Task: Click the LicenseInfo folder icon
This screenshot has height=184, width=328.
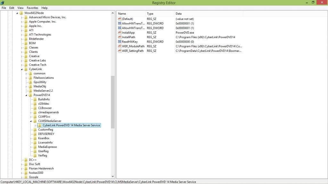Action: (x=35, y=142)
